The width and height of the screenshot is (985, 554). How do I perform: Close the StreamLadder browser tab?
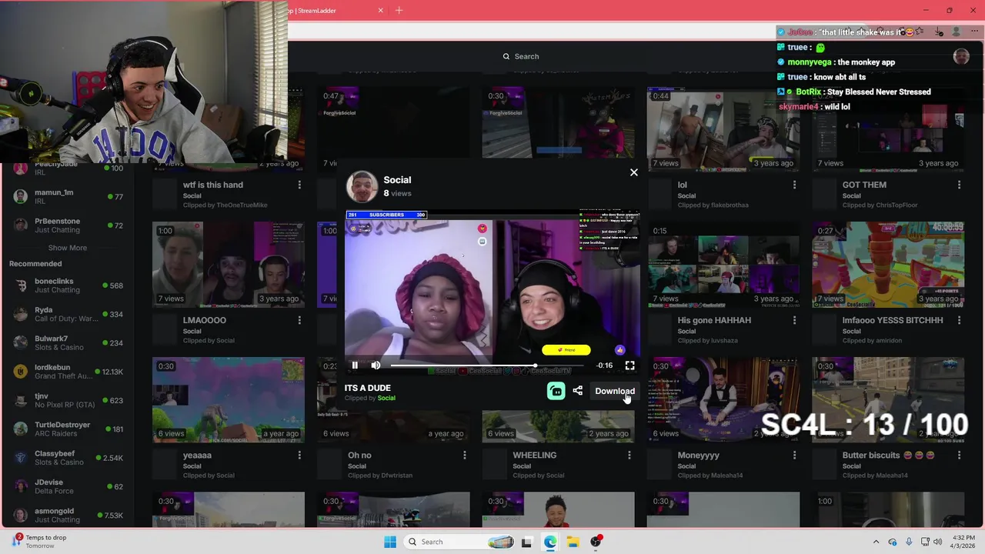pyautogui.click(x=380, y=10)
